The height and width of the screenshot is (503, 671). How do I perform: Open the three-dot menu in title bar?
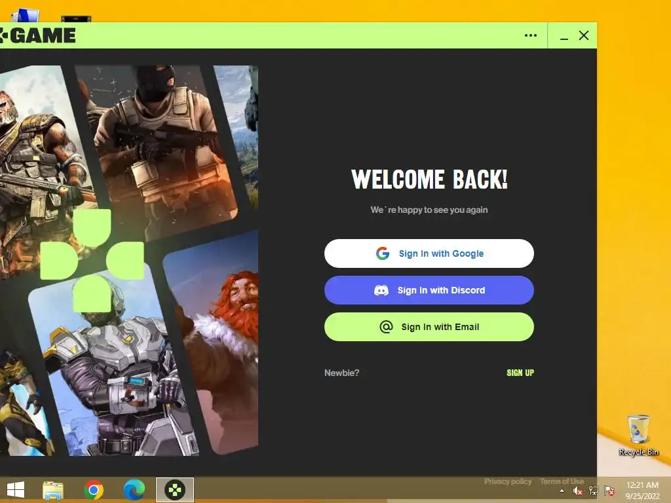pos(530,35)
